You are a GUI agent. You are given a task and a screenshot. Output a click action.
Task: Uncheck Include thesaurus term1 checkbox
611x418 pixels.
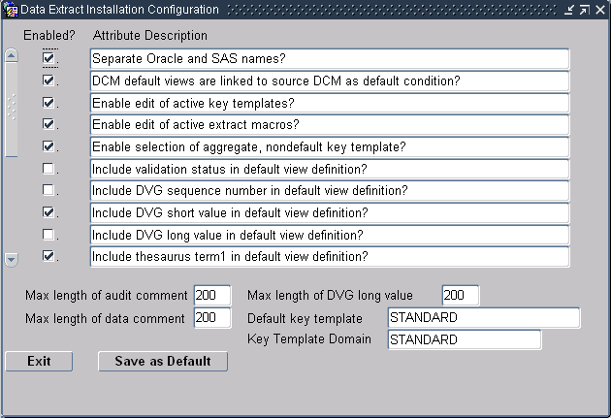pyautogui.click(x=48, y=256)
